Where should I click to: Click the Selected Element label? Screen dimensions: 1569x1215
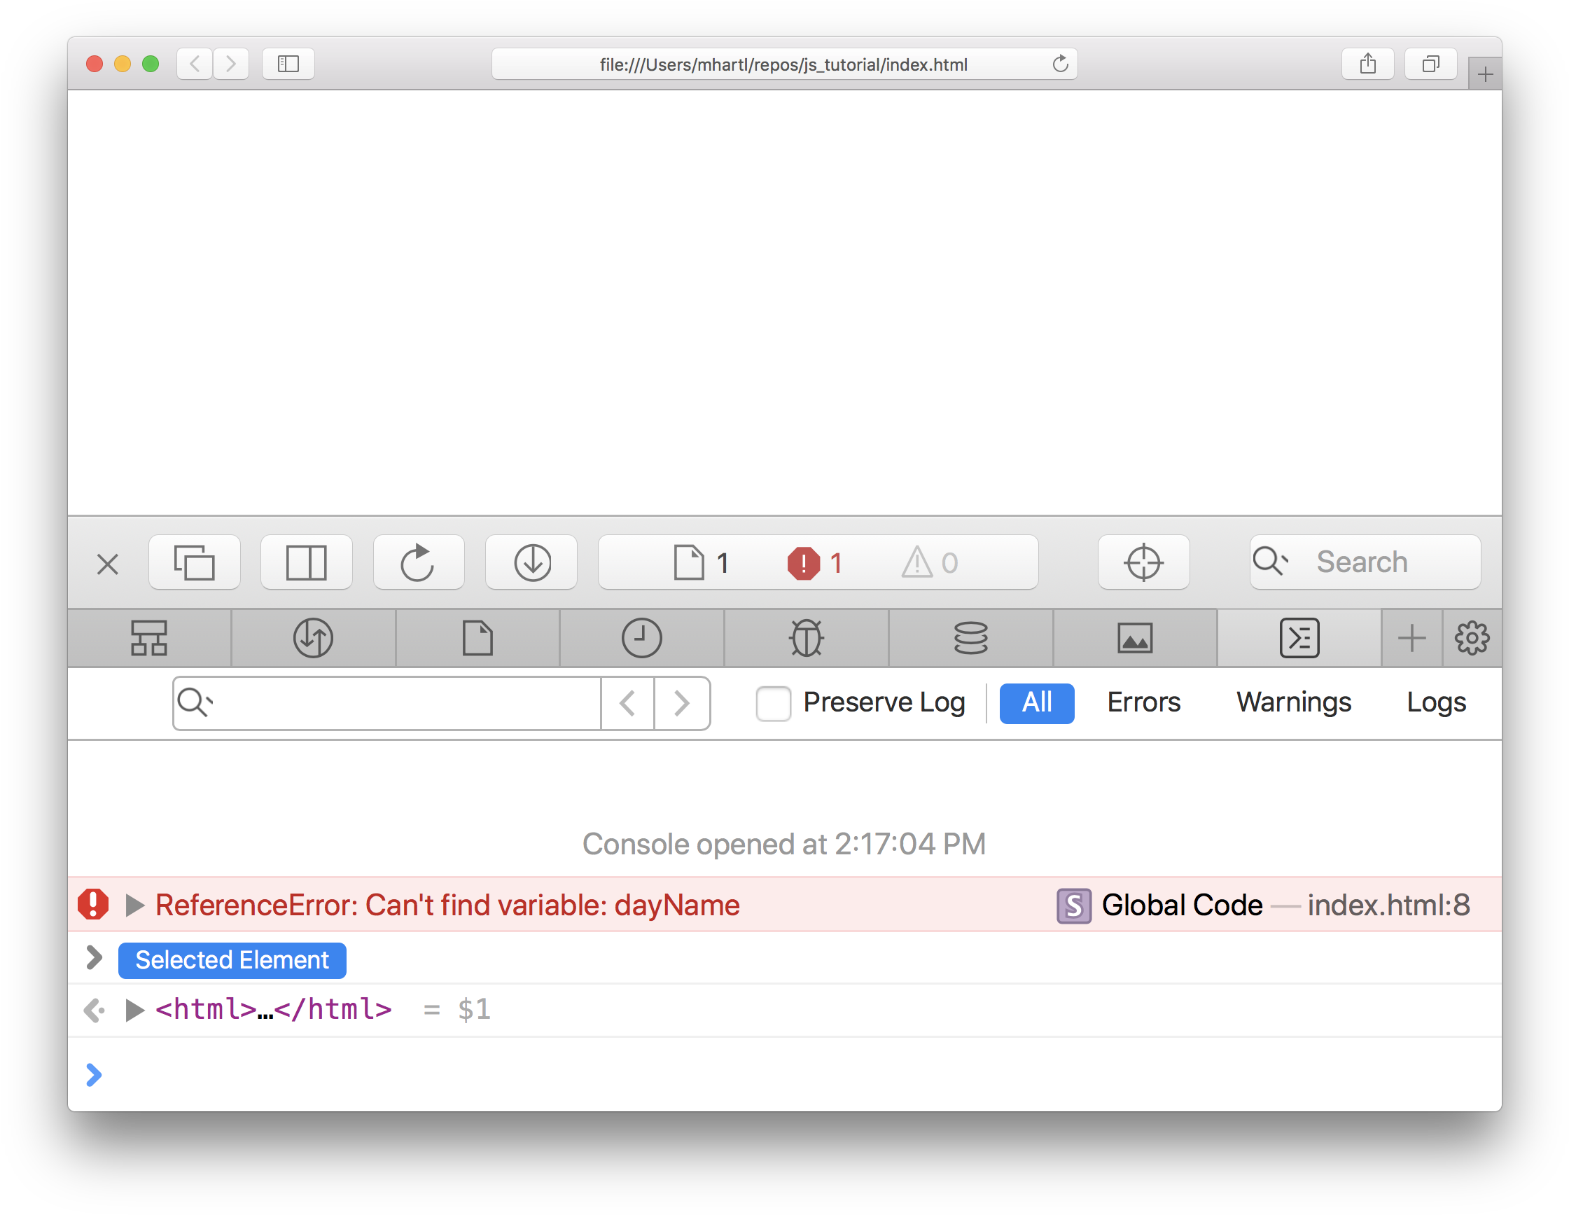[232, 960]
